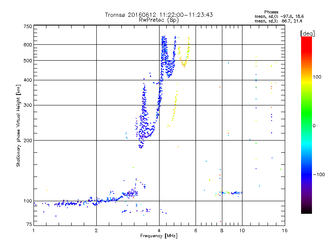This screenshot has width=335, height=251.
Task: Click the 'mean, sd,O: -97.6, 15.6' statistic
Action: [x=279, y=16]
